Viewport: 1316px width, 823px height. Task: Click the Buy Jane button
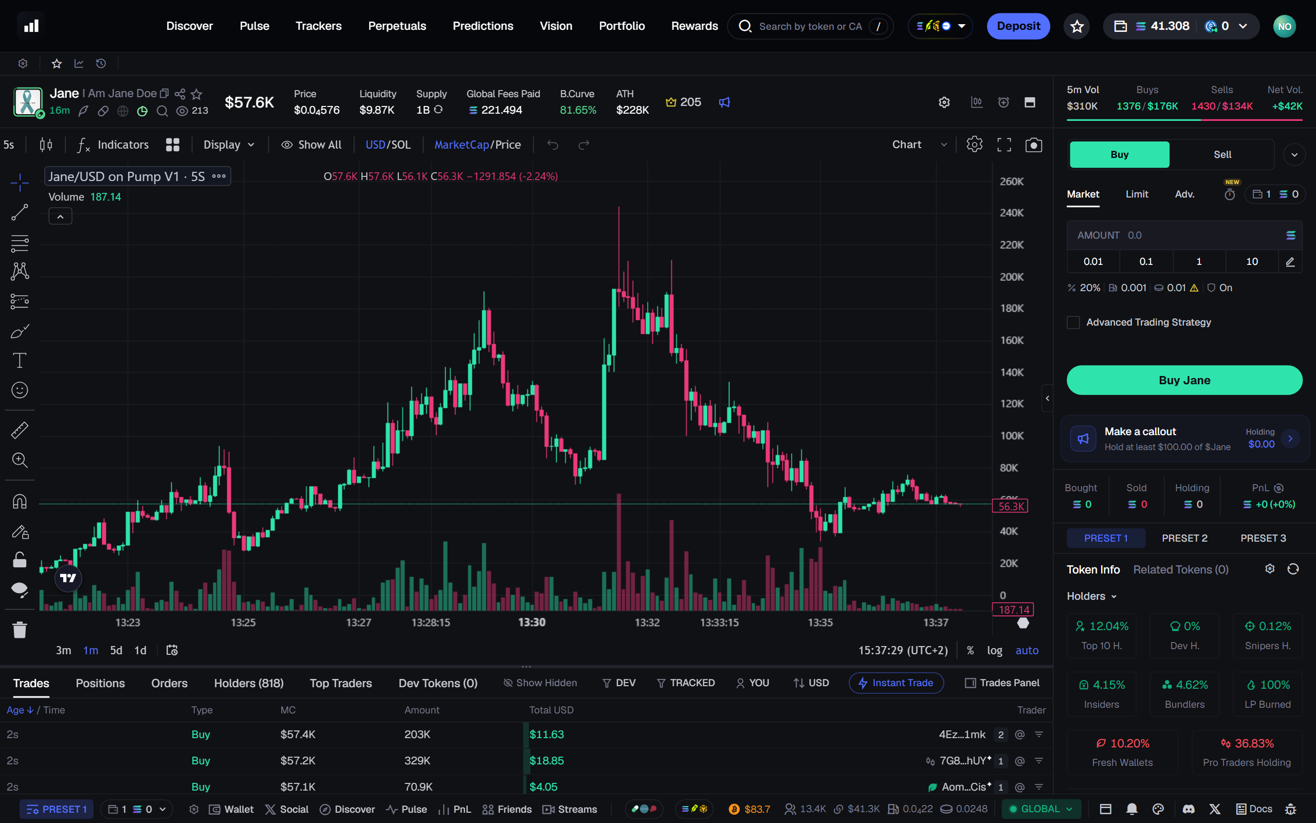pyautogui.click(x=1184, y=380)
